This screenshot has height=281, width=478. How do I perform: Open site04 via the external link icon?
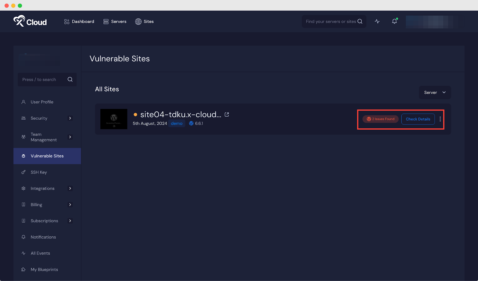pos(227,114)
